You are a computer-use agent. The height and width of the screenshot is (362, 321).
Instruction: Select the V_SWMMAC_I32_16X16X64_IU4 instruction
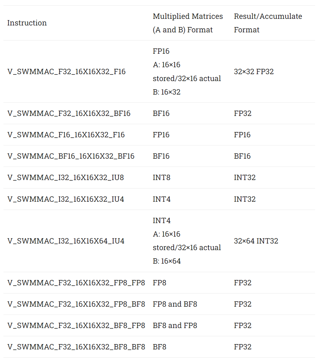pos(66,241)
